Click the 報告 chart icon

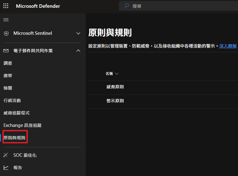(x=6, y=168)
